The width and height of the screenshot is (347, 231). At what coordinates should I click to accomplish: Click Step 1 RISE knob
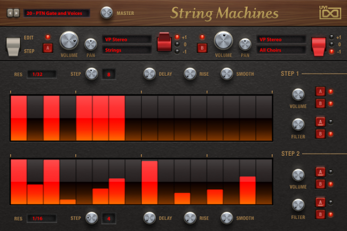coord(190,74)
